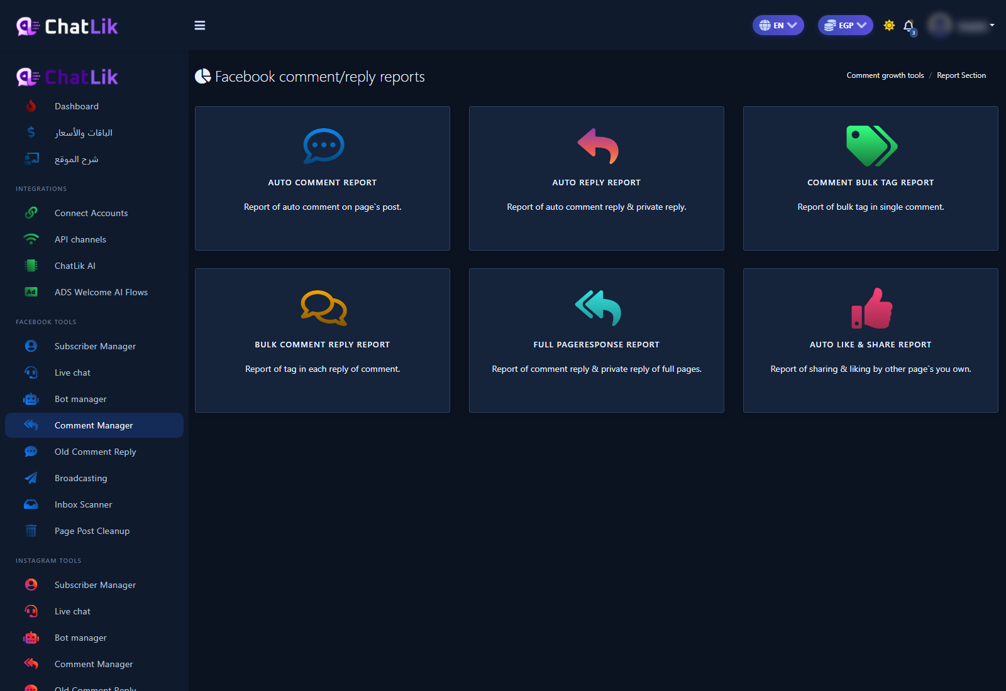1006x691 pixels.
Task: Click Facebook Subscriber Manager user icon
Action: [31, 346]
